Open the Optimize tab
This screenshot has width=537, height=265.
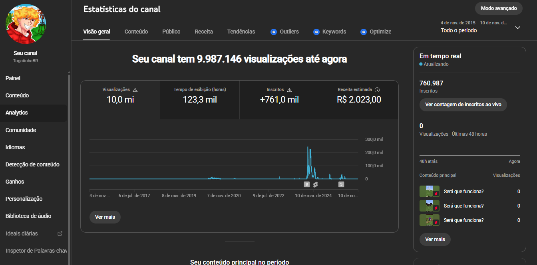coord(376,32)
